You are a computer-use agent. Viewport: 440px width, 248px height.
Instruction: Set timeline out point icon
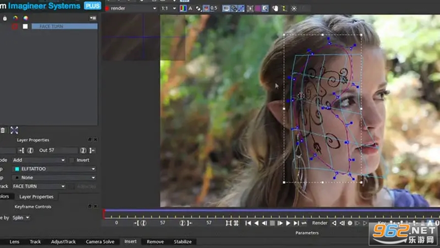coord(190,223)
